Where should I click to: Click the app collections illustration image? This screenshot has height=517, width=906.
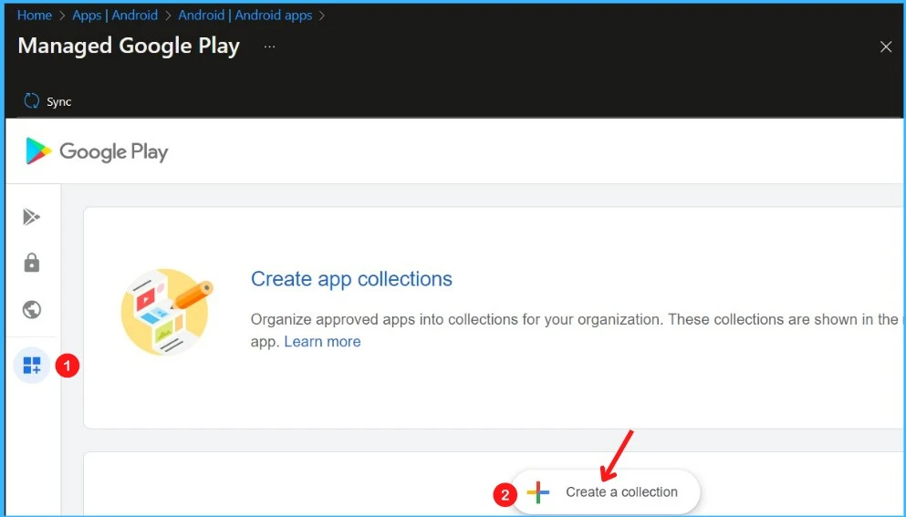(x=167, y=311)
